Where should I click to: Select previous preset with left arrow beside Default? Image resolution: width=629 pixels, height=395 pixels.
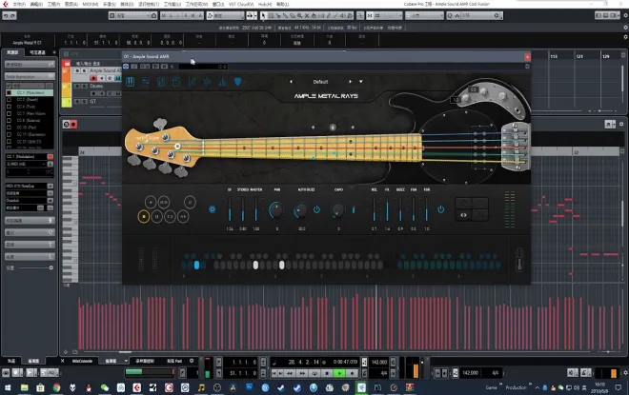point(292,82)
